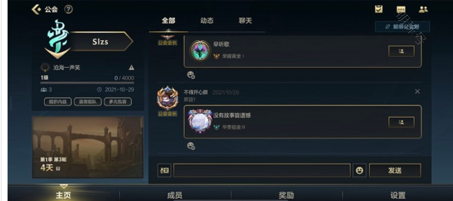Toggle the voice input icon left of the message box
Viewport: 453px width, 201px height.
point(164,170)
